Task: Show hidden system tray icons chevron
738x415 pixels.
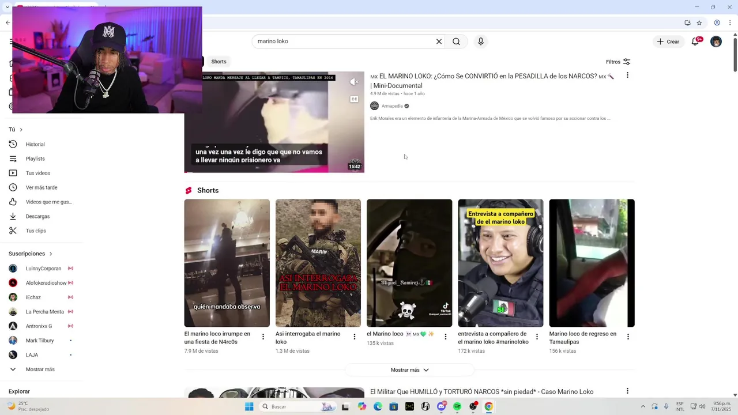Action: coord(643,406)
